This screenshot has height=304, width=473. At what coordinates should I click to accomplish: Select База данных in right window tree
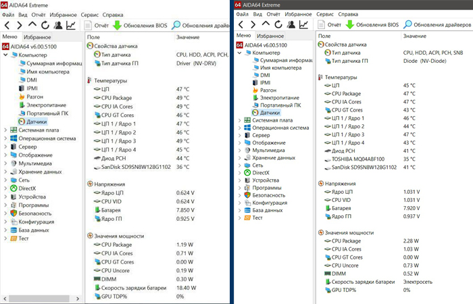point(264,210)
